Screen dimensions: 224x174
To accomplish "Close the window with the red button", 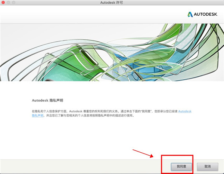I will [x=3, y=3].
